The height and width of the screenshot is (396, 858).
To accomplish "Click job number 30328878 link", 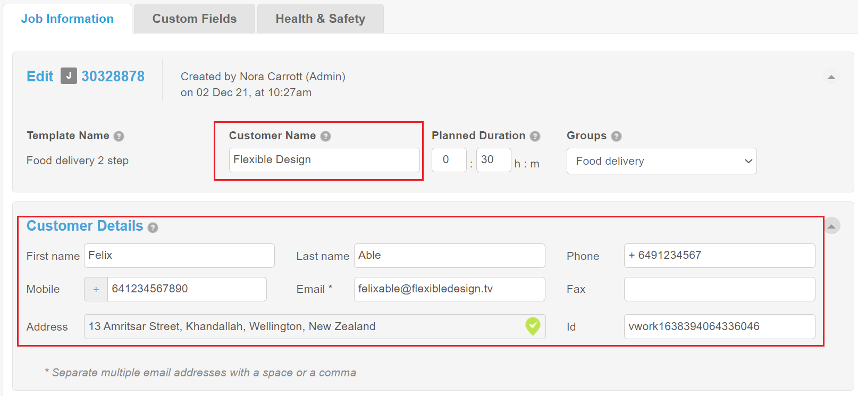I will coord(113,76).
